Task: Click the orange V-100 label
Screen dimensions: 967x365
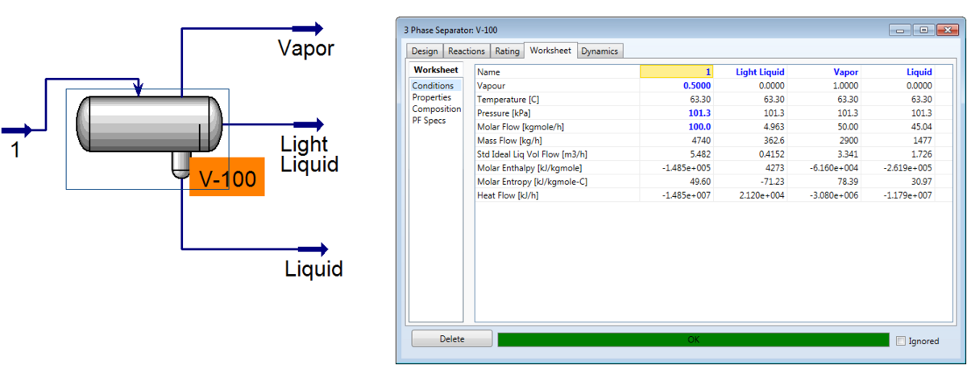Action: click(x=226, y=178)
